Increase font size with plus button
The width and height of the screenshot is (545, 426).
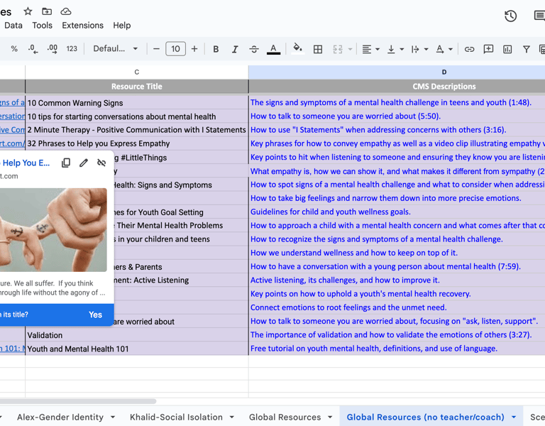click(x=194, y=49)
